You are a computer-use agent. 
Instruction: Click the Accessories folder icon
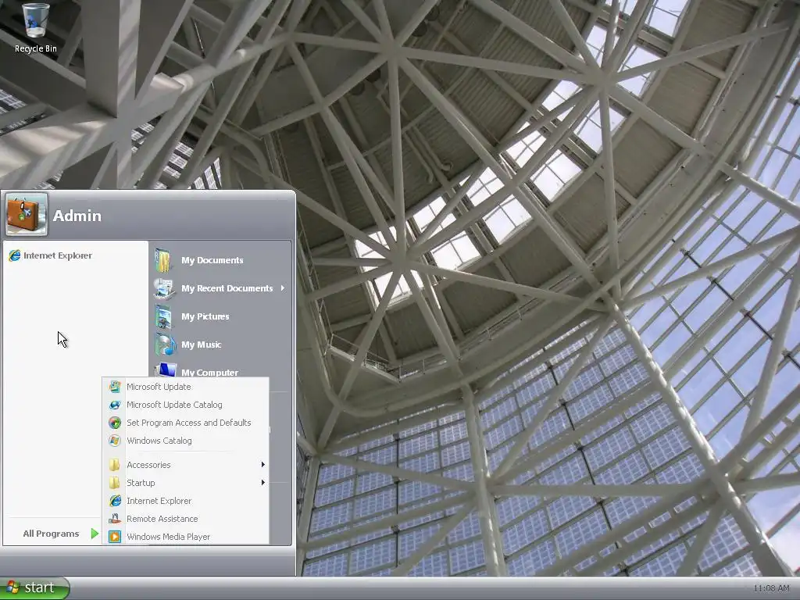tap(115, 465)
